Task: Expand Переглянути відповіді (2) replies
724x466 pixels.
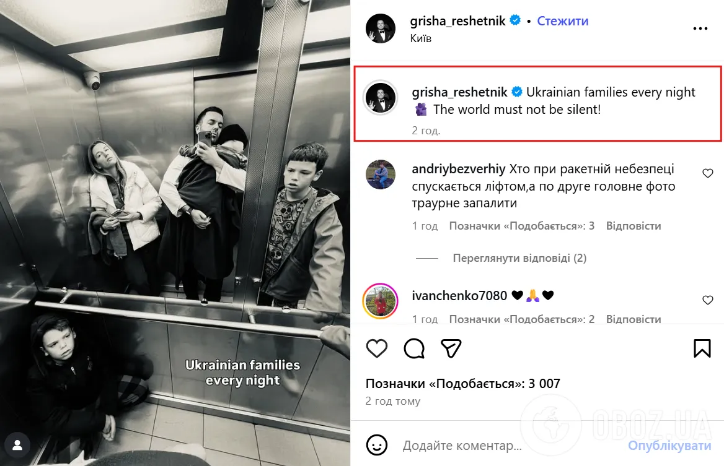Action: [x=519, y=258]
